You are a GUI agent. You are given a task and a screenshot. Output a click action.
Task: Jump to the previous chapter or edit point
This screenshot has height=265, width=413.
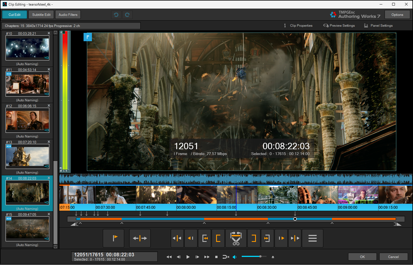[177, 238]
